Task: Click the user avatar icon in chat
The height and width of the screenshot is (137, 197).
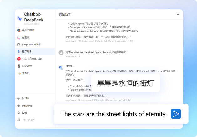Action: (61, 53)
